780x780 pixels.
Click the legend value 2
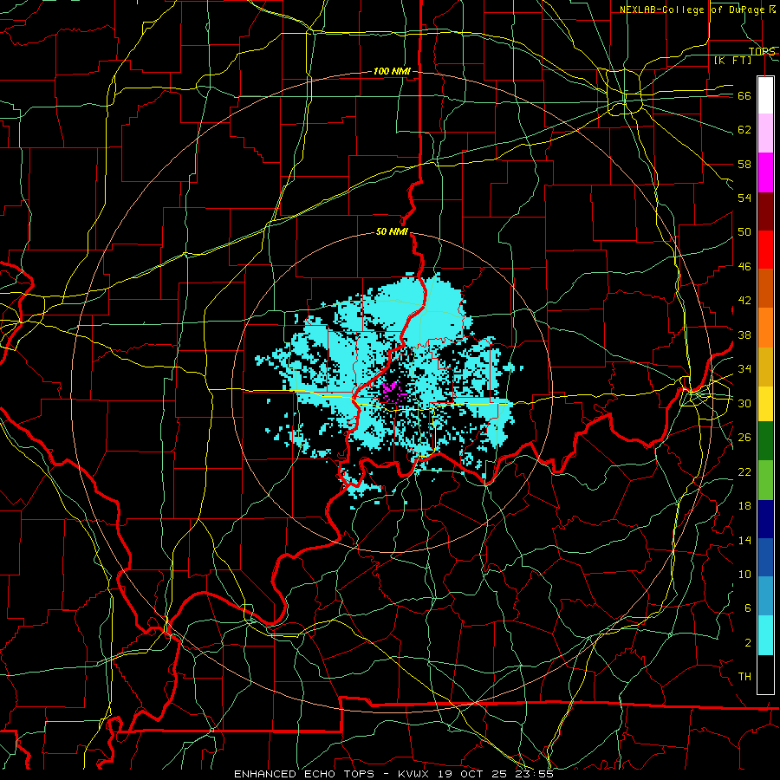(x=748, y=643)
